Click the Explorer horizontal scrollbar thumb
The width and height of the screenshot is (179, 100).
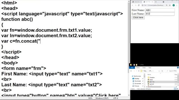[154, 87]
